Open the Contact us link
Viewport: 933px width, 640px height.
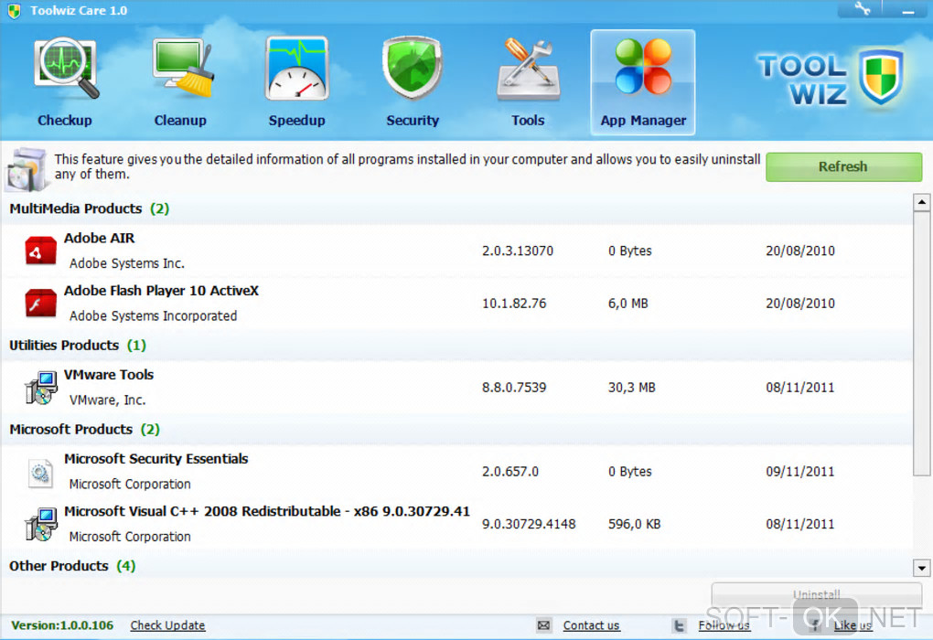(591, 625)
